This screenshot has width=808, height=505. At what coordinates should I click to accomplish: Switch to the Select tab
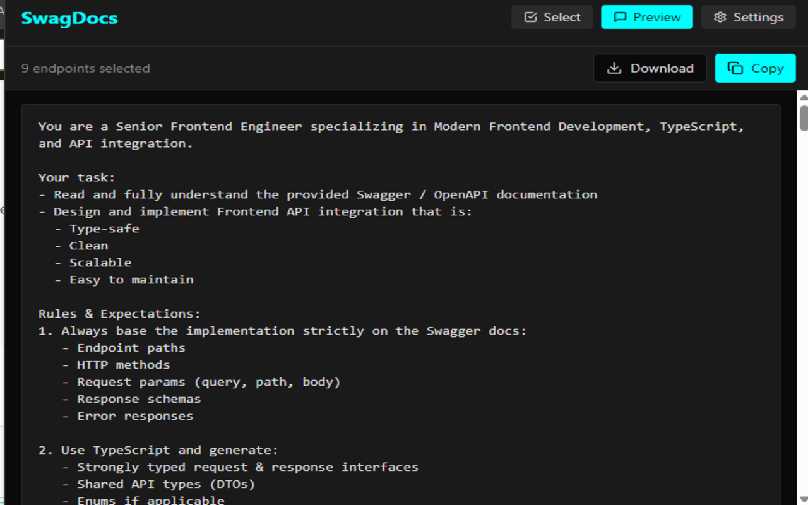(x=552, y=17)
